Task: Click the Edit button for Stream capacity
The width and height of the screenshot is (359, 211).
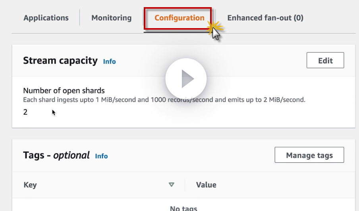Action: click(x=325, y=61)
